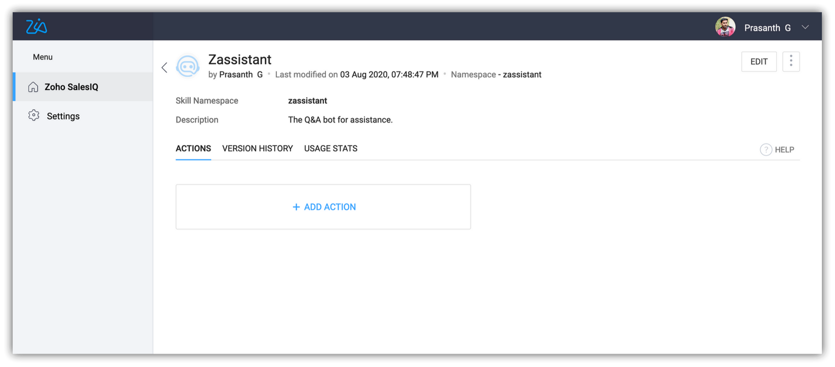Open Zoho SalesIQ in the sidebar

click(x=71, y=87)
